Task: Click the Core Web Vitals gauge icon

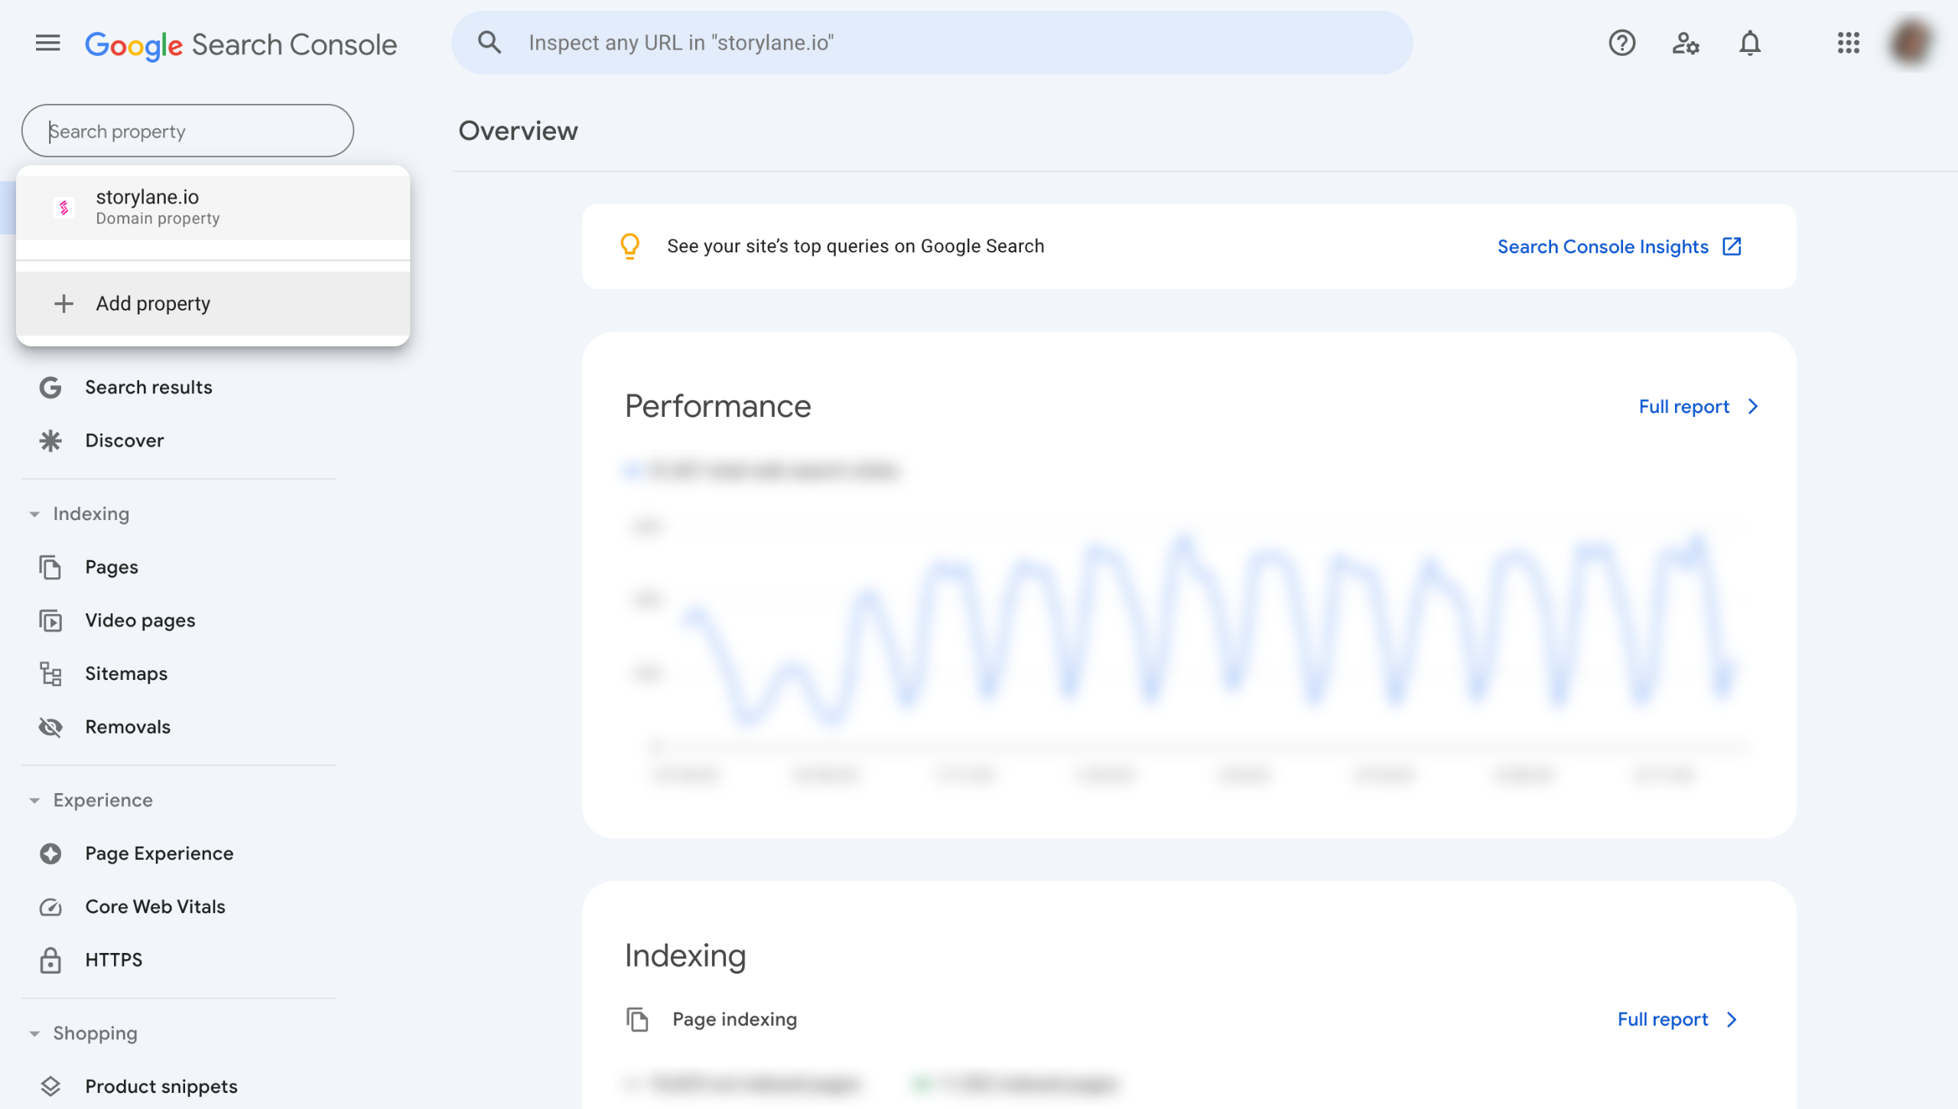Action: (x=50, y=906)
